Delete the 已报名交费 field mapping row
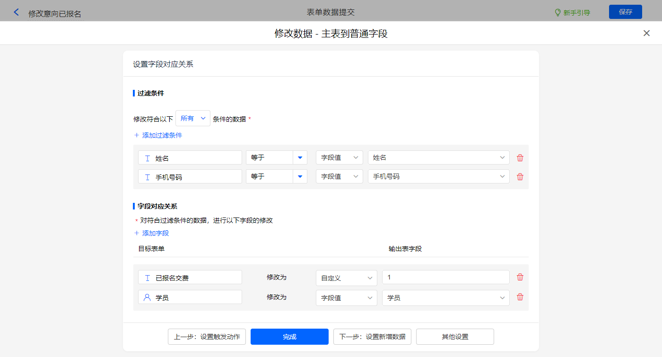Screen dimensions: 662x357 (x=520, y=278)
